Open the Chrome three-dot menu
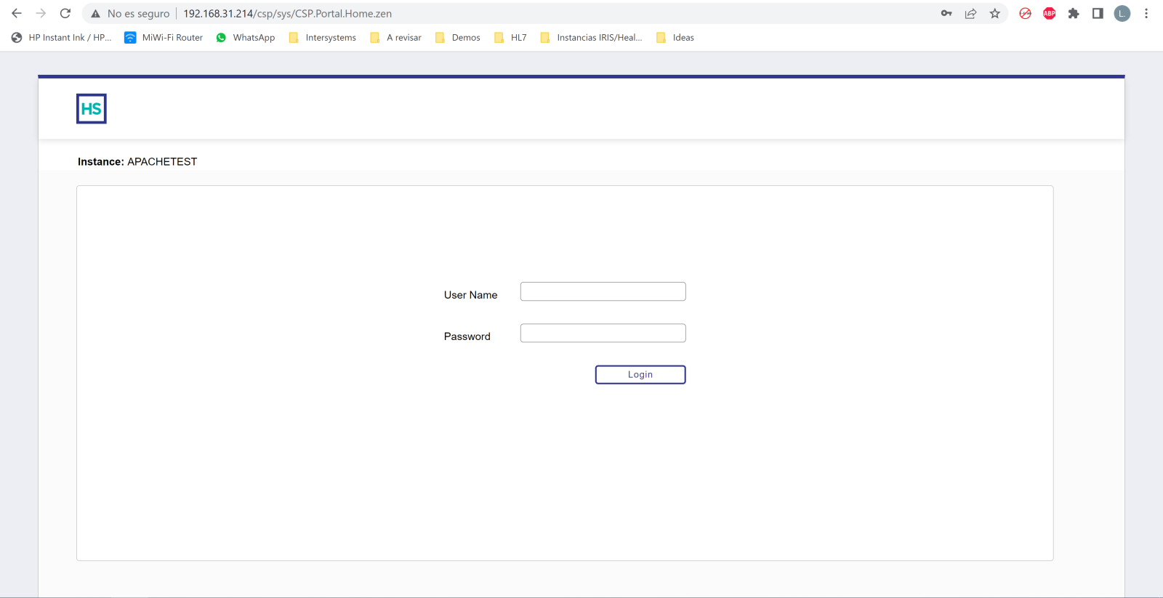Screen dimensions: 1163x598 tap(1146, 13)
